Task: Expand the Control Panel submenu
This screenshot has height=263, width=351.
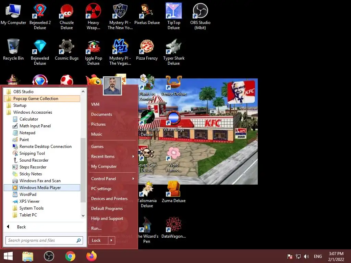Action: click(112, 179)
